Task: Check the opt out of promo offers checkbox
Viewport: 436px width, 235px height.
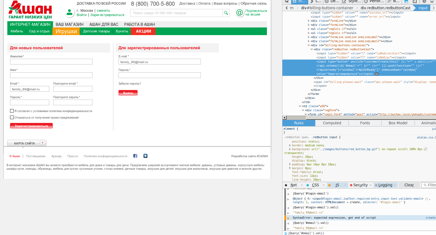Action: 12,117
